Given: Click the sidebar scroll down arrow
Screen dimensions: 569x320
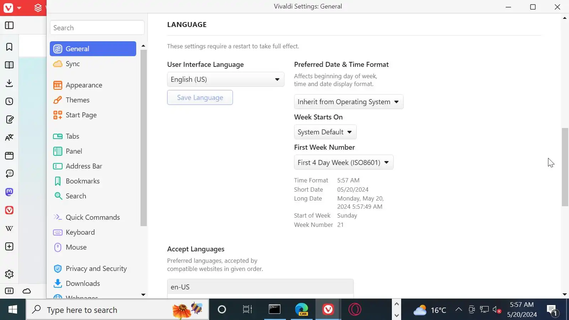Looking at the screenshot, I should click(x=143, y=294).
